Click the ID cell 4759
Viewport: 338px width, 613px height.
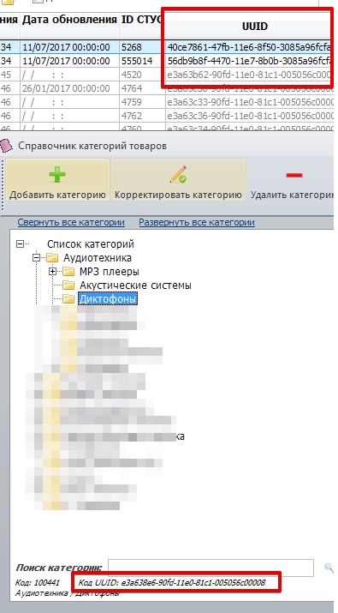tap(141, 102)
